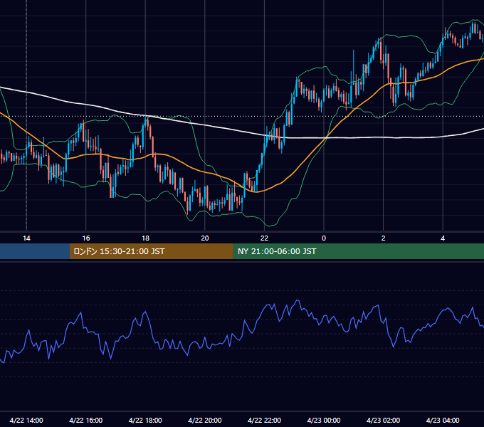Click the 16 hour label on price chart axis

tap(86, 238)
